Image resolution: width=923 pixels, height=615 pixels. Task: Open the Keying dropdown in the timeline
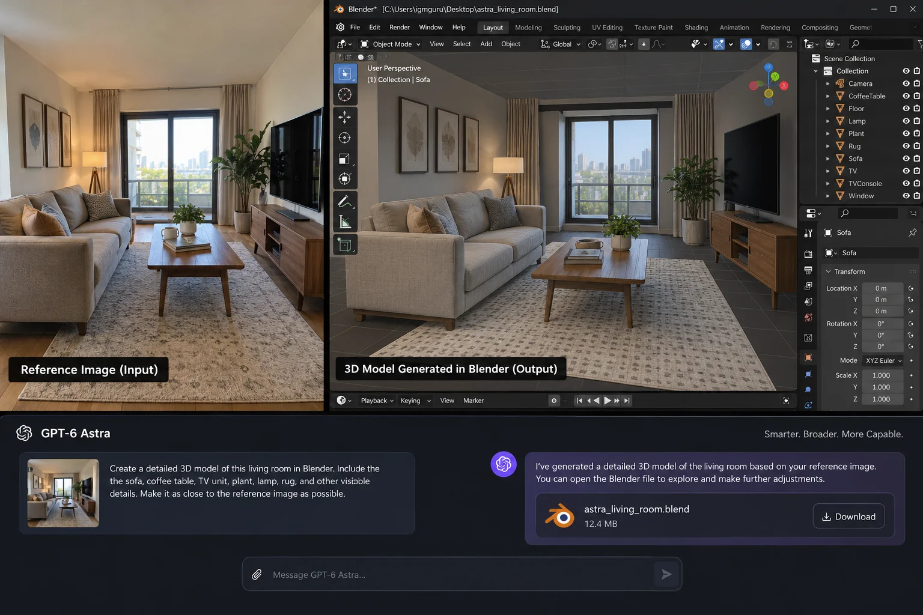point(415,401)
